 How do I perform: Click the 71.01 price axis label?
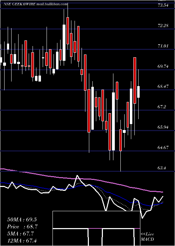click(163, 46)
